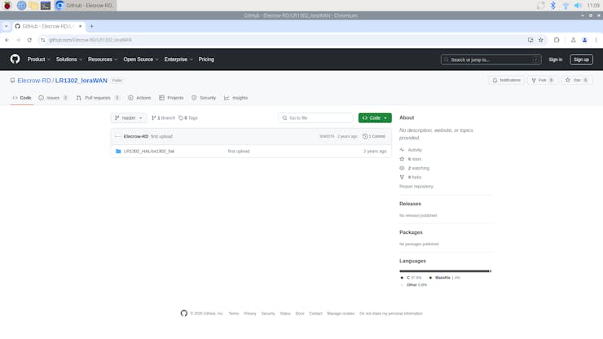Open the Packages heading link
603x339 pixels.
click(411, 232)
